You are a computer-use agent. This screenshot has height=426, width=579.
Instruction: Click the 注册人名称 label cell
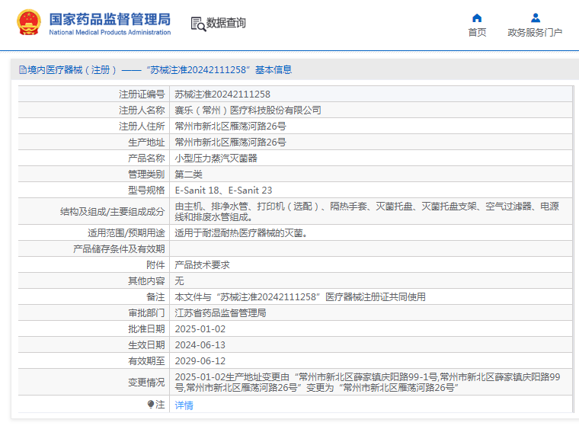coord(94,111)
